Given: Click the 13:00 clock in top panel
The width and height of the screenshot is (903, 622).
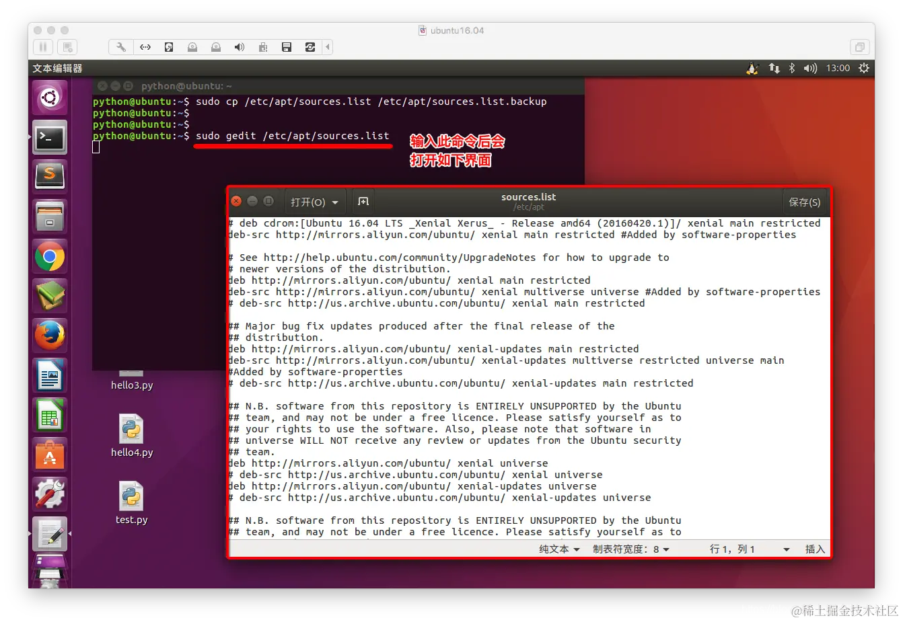Looking at the screenshot, I should click(838, 68).
